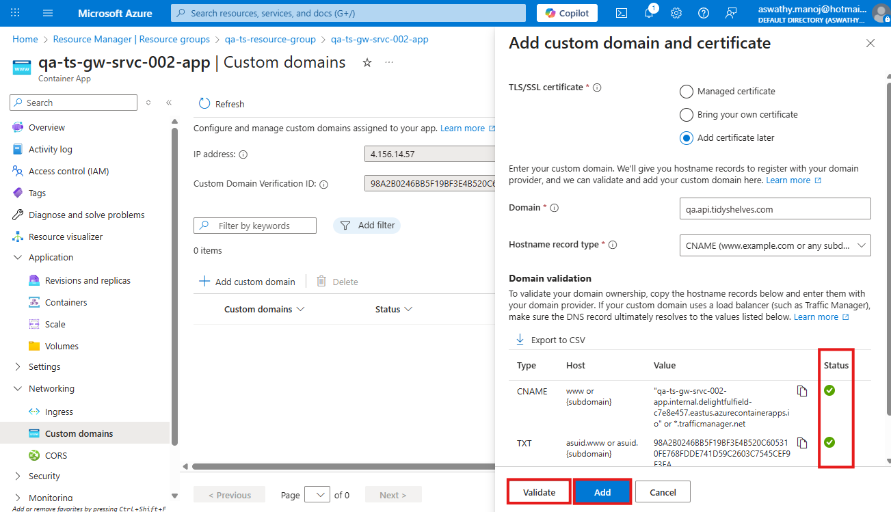The height and width of the screenshot is (512, 891).
Task: Select Add certificate later radio option
Action: [687, 137]
